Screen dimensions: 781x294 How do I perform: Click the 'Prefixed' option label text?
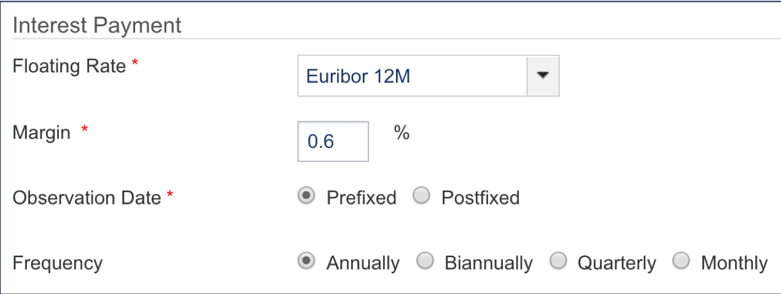click(x=361, y=198)
